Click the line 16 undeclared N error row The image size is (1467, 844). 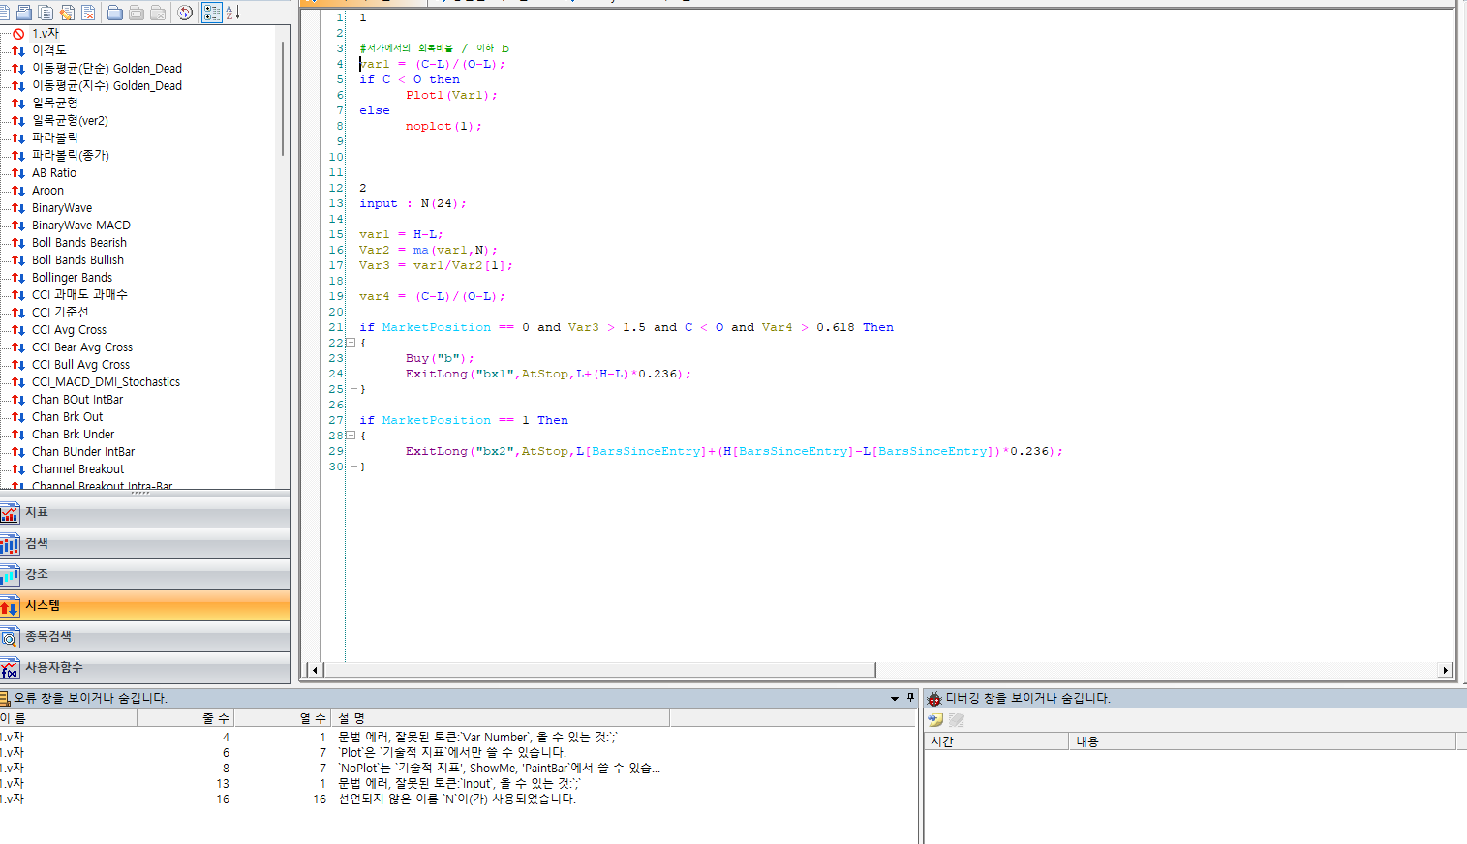(456, 799)
